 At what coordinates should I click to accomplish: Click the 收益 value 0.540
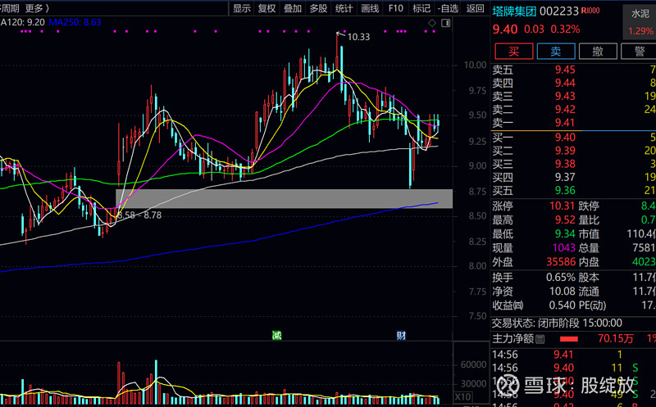[x=563, y=305]
